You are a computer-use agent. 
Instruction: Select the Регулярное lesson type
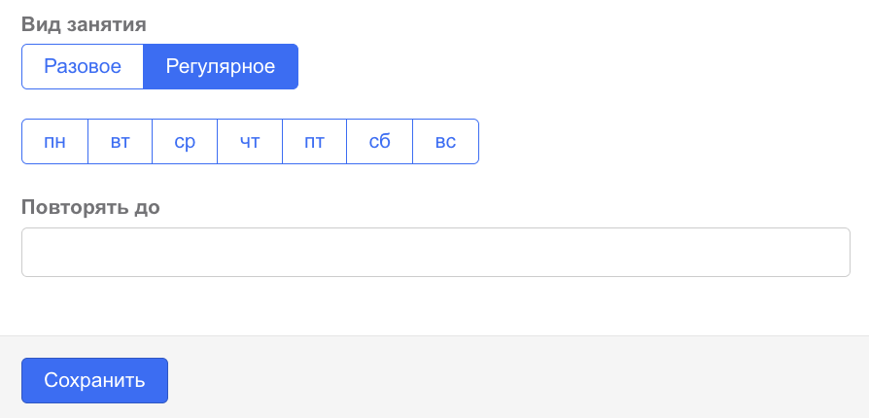[221, 67]
